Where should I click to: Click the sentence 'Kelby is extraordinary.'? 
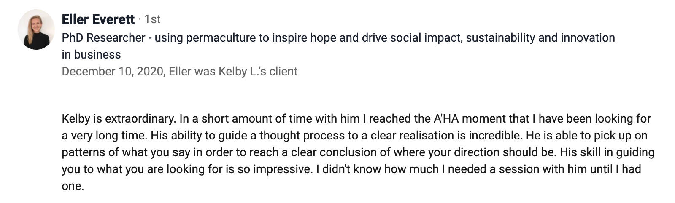coord(119,119)
